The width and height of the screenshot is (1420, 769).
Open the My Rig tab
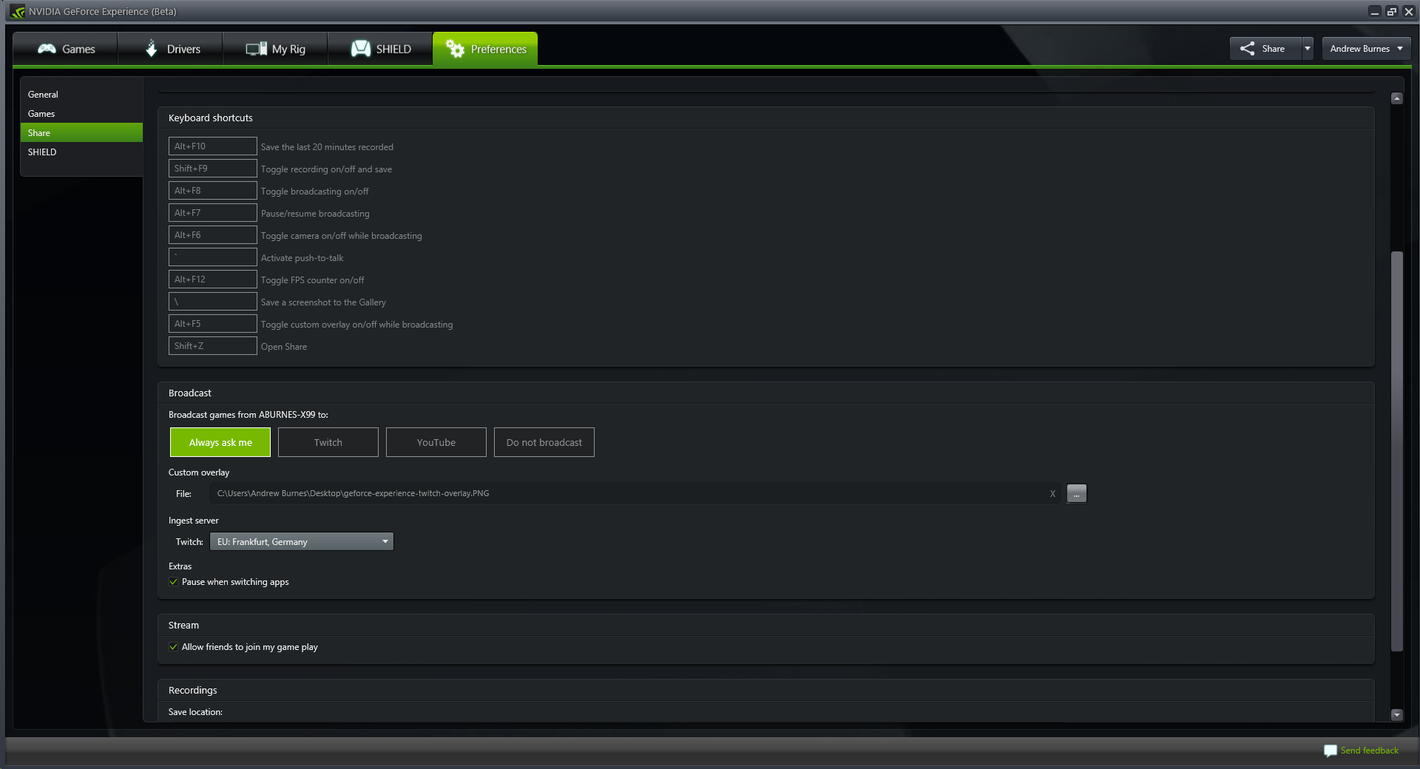pos(275,49)
